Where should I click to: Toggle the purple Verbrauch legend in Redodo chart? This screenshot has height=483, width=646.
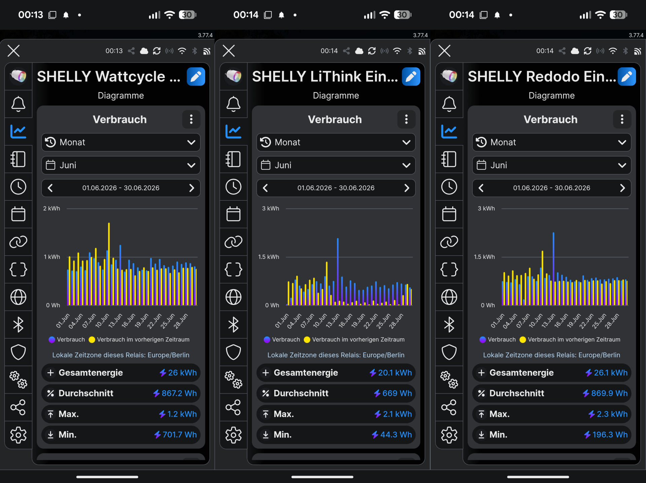tap(497, 340)
